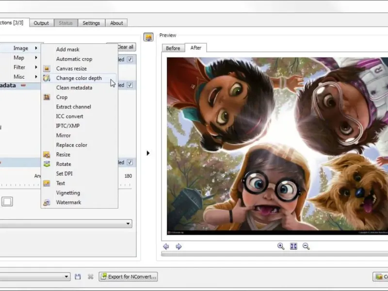Image resolution: width=388 pixels, height=291 pixels.
Task: Go to next preview image
Action: [178, 246]
